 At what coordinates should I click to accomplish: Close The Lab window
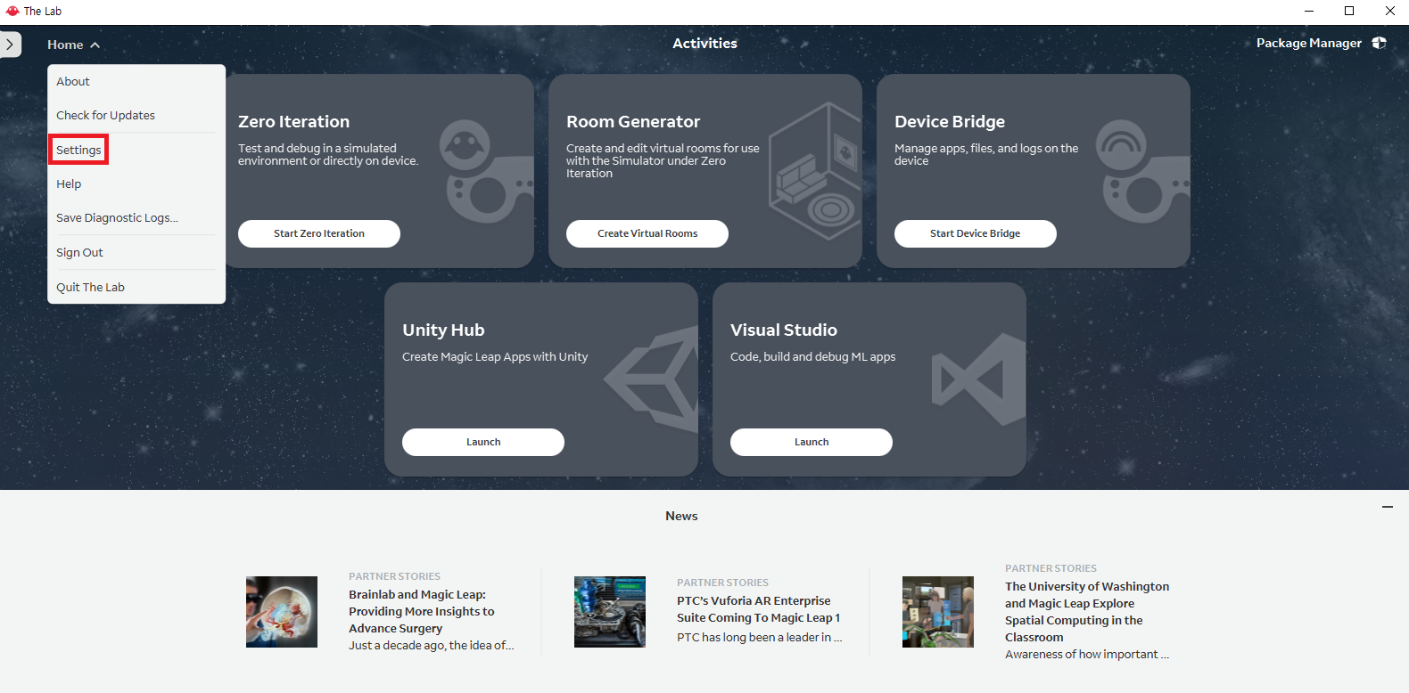(1389, 11)
